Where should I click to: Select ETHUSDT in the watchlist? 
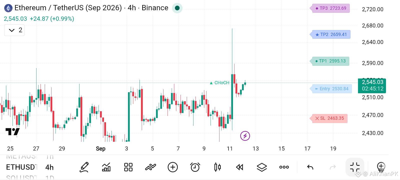pyautogui.click(x=22, y=167)
